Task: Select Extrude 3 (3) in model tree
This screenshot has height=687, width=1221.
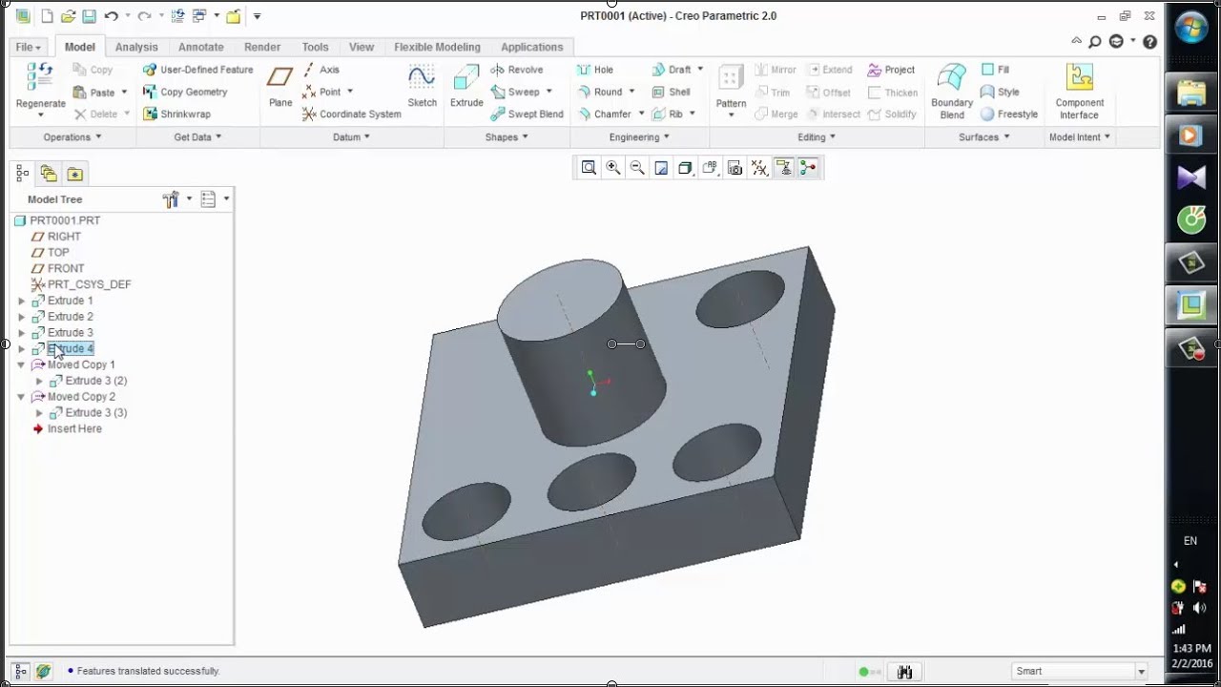Action: pyautogui.click(x=96, y=413)
